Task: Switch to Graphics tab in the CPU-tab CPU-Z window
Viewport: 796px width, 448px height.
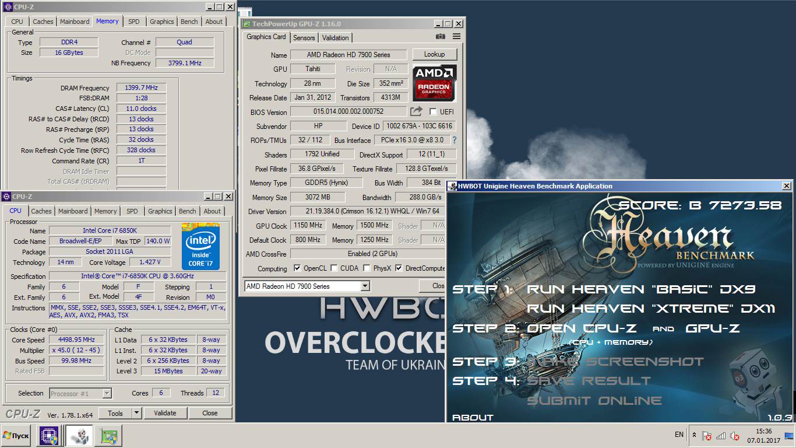Action: (x=160, y=211)
